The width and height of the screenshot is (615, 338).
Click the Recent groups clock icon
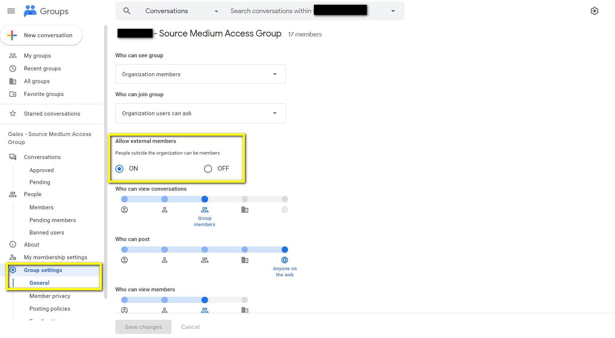click(x=13, y=69)
